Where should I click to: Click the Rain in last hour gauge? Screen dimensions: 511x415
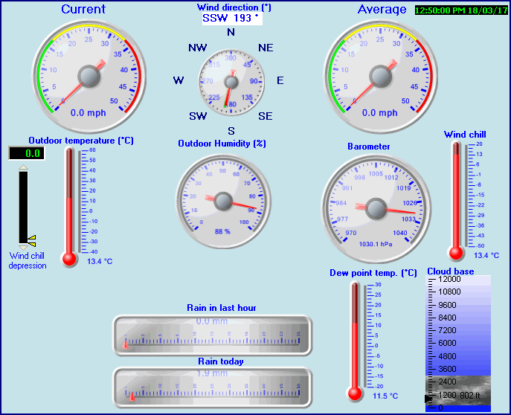(213, 335)
